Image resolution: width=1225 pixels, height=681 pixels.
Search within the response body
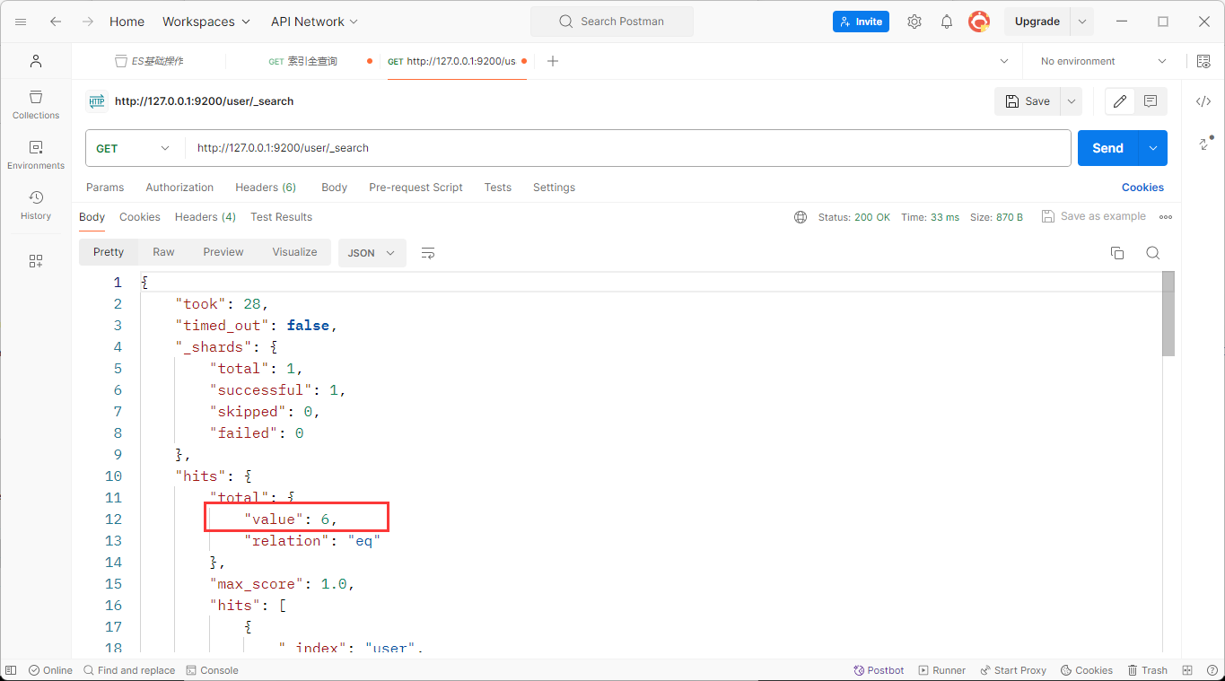1153,253
